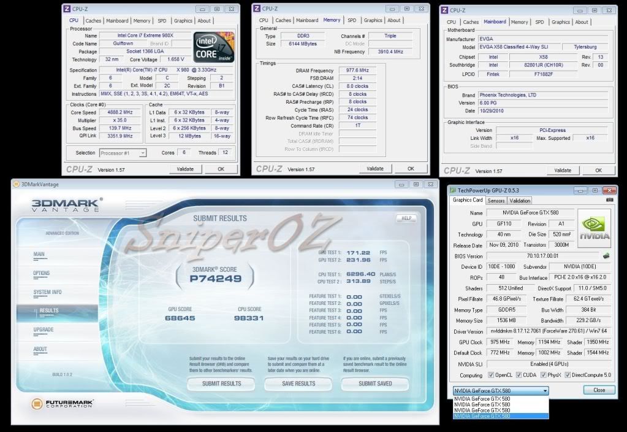Switch to the Sensors tab in GPU-Z
The width and height of the screenshot is (627, 432).
coord(496,201)
